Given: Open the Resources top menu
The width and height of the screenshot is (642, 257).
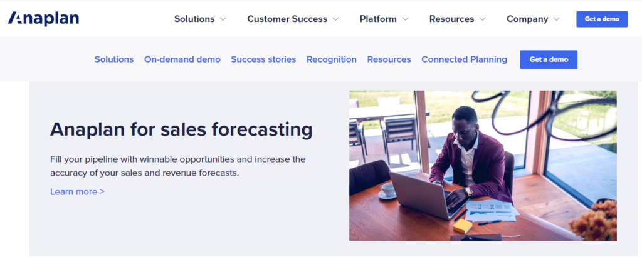Looking at the screenshot, I should pos(451,19).
